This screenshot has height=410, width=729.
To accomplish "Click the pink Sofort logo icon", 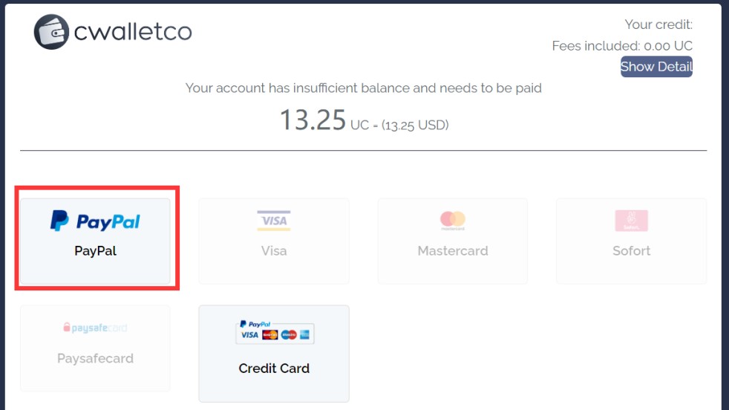I will (x=631, y=221).
